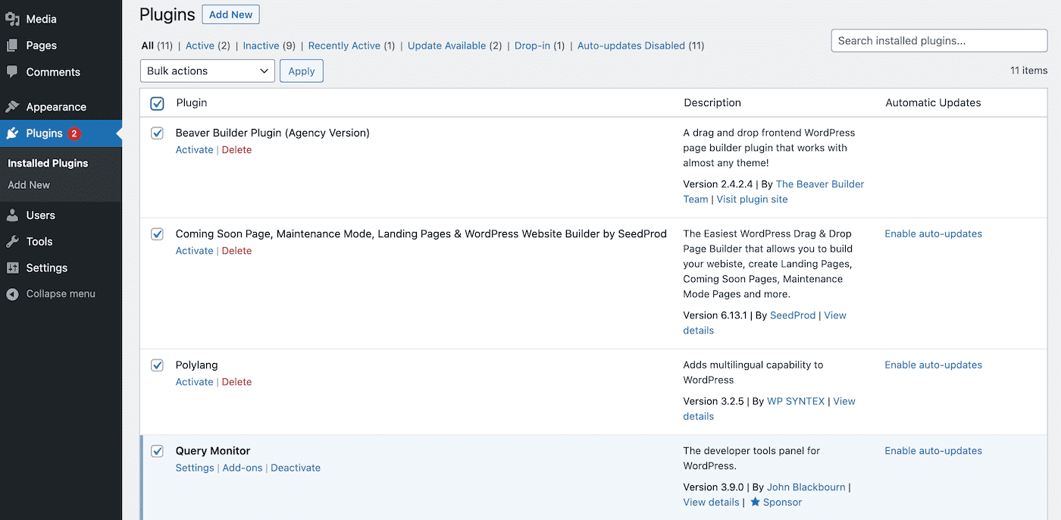Image resolution: width=1061 pixels, height=520 pixels.
Task: Activate the Polylang plugin
Action: coord(194,381)
